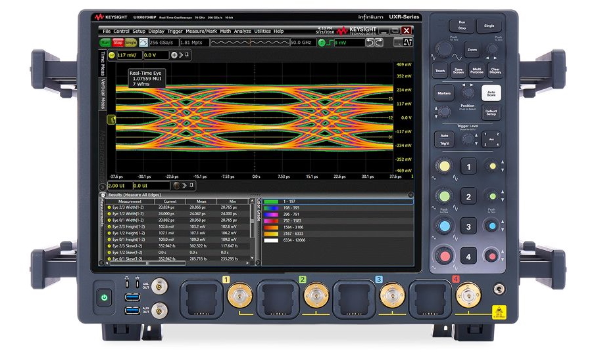Image resolution: width=596 pixels, height=357 pixels.
Task: Open the Results panel gear settings
Action: point(103,195)
